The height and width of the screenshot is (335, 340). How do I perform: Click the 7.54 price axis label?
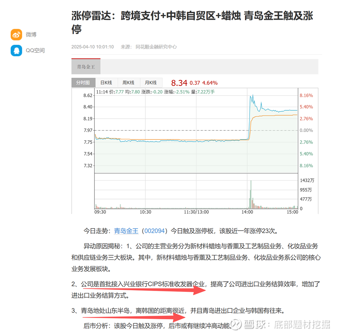[88, 154]
